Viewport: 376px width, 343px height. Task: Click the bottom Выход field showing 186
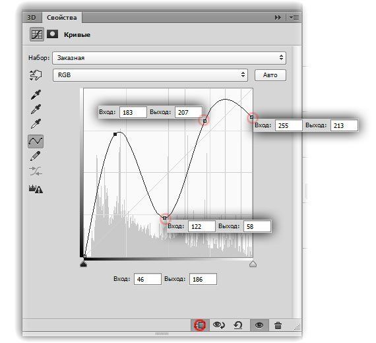(x=203, y=279)
